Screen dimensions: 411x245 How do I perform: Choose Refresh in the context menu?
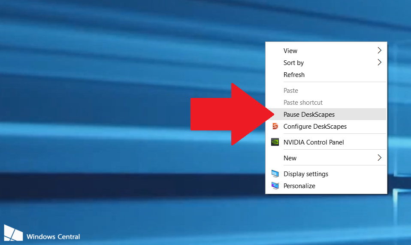pyautogui.click(x=326, y=75)
